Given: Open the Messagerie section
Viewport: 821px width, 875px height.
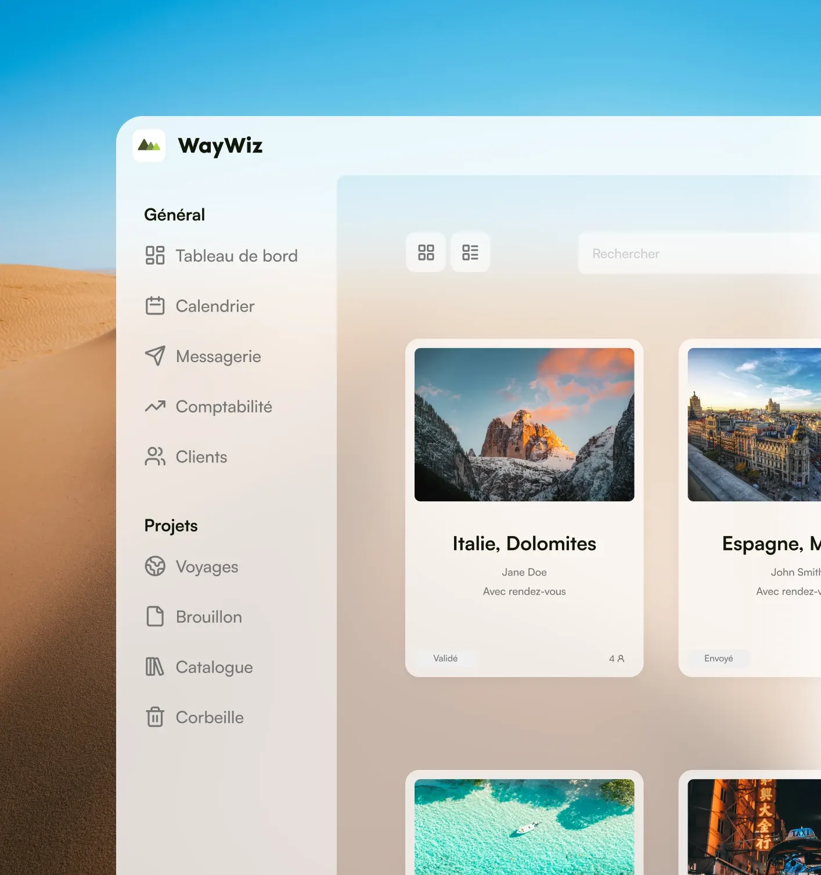Looking at the screenshot, I should [203, 356].
